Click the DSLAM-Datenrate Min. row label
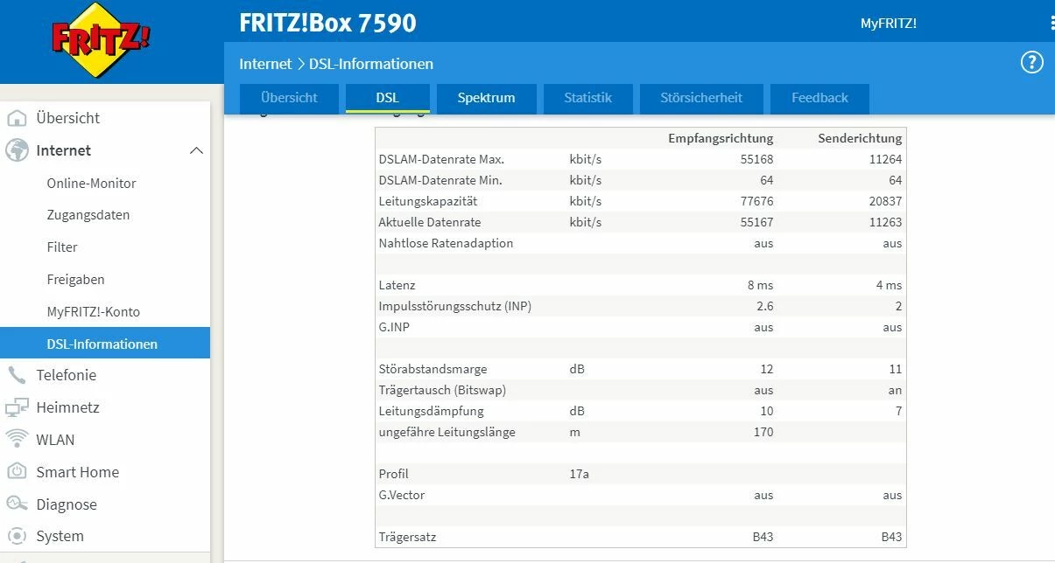Screen dimensions: 1055x563 pos(440,180)
